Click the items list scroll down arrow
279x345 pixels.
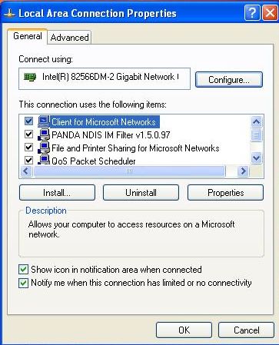coord(256,158)
